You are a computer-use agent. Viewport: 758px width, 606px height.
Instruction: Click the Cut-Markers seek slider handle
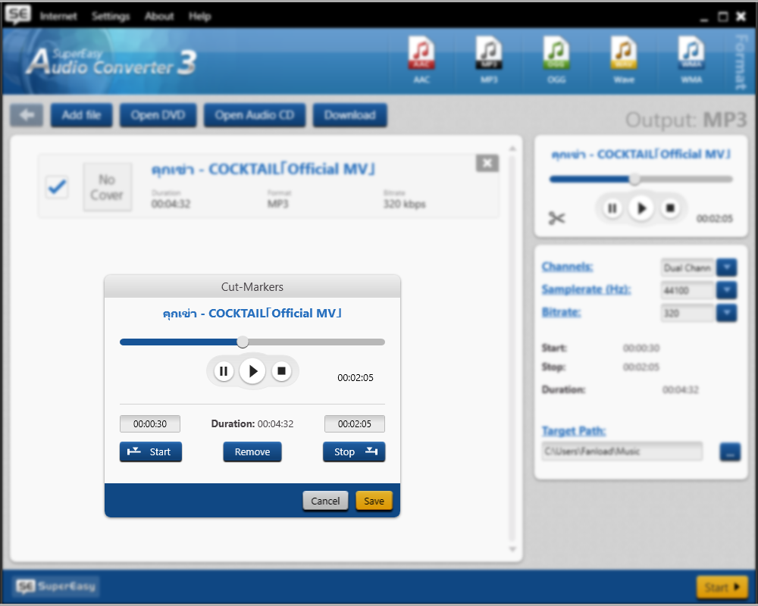243,342
